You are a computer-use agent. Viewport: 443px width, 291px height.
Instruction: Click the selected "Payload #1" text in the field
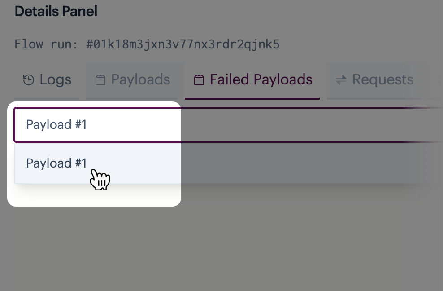click(56, 125)
